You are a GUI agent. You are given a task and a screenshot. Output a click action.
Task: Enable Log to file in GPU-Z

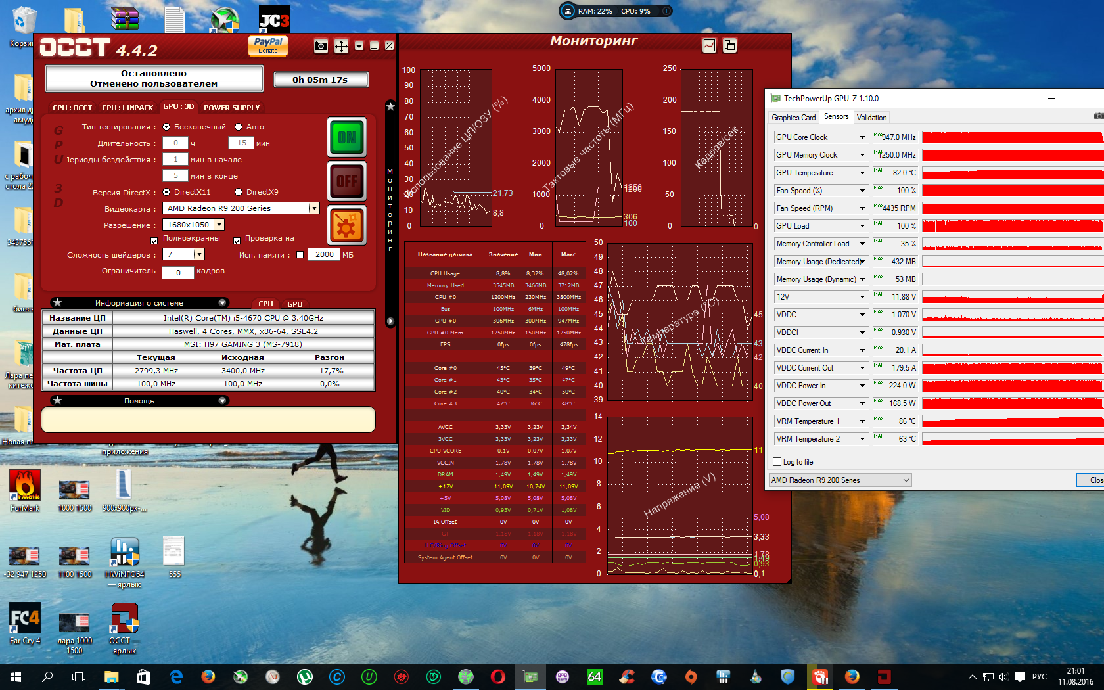coord(777,462)
